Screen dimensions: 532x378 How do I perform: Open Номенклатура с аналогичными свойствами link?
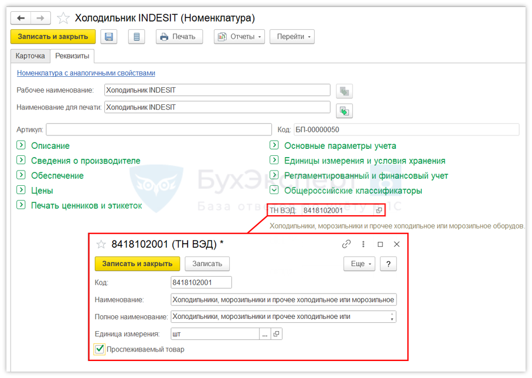[86, 73]
